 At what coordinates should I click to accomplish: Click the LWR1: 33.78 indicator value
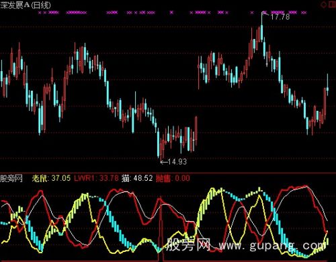[96, 178]
